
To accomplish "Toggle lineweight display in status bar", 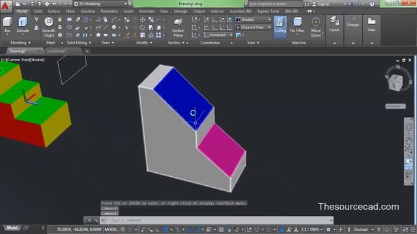I will (x=209, y=229).
